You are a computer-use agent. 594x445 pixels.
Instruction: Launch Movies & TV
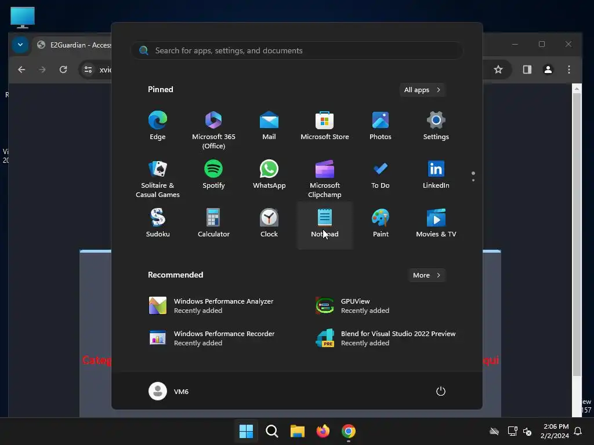[x=436, y=223]
